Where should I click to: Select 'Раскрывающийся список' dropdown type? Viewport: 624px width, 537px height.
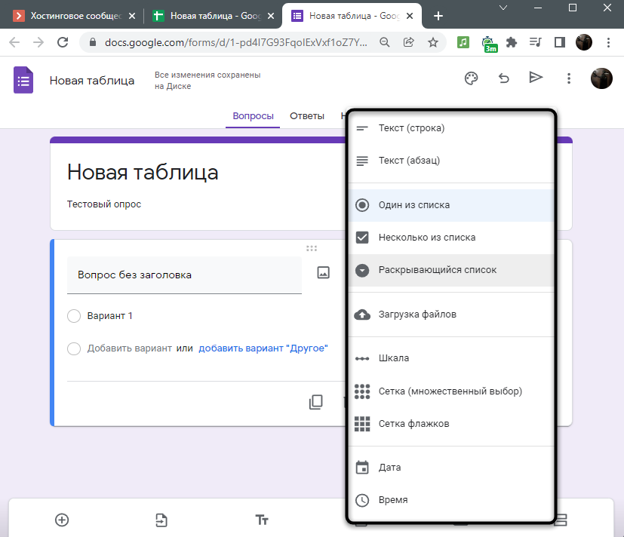coord(437,270)
